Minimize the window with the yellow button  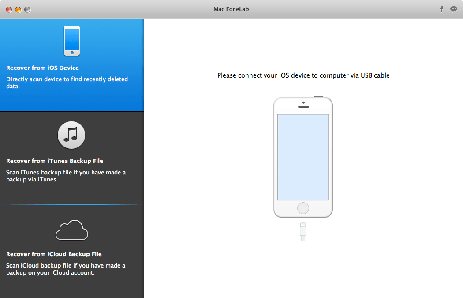coord(18,9)
